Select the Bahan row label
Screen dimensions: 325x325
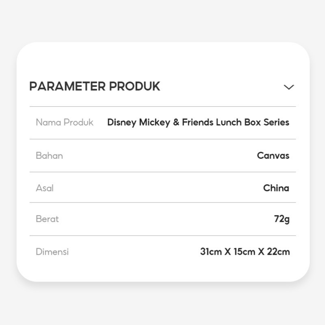(49, 156)
